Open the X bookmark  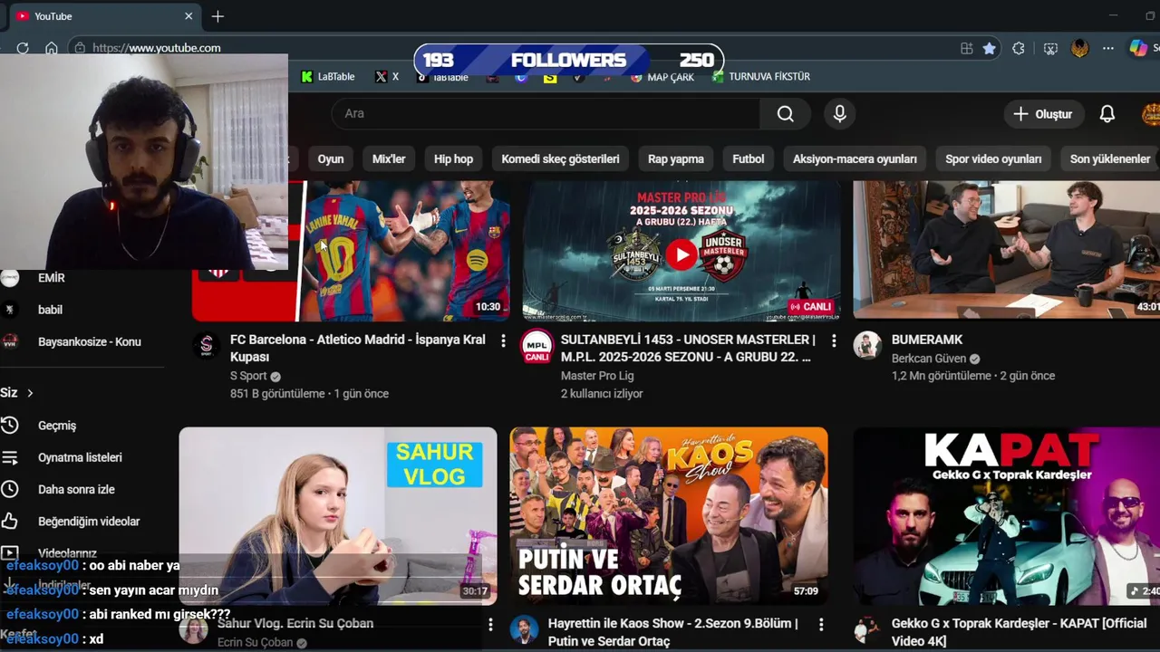pos(387,77)
